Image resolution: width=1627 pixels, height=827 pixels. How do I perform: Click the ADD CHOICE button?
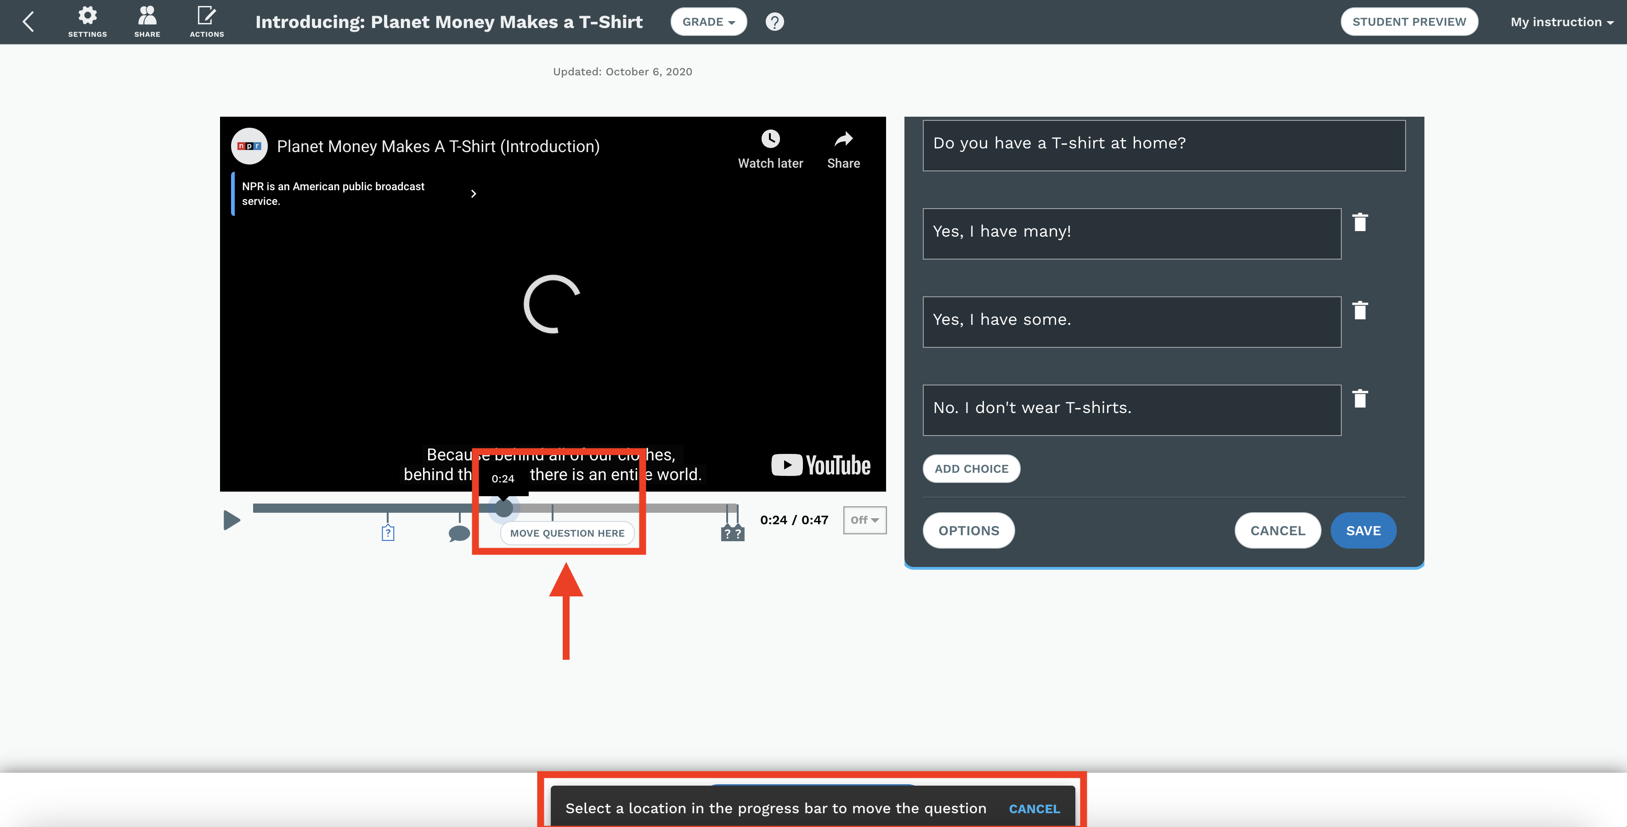(971, 469)
